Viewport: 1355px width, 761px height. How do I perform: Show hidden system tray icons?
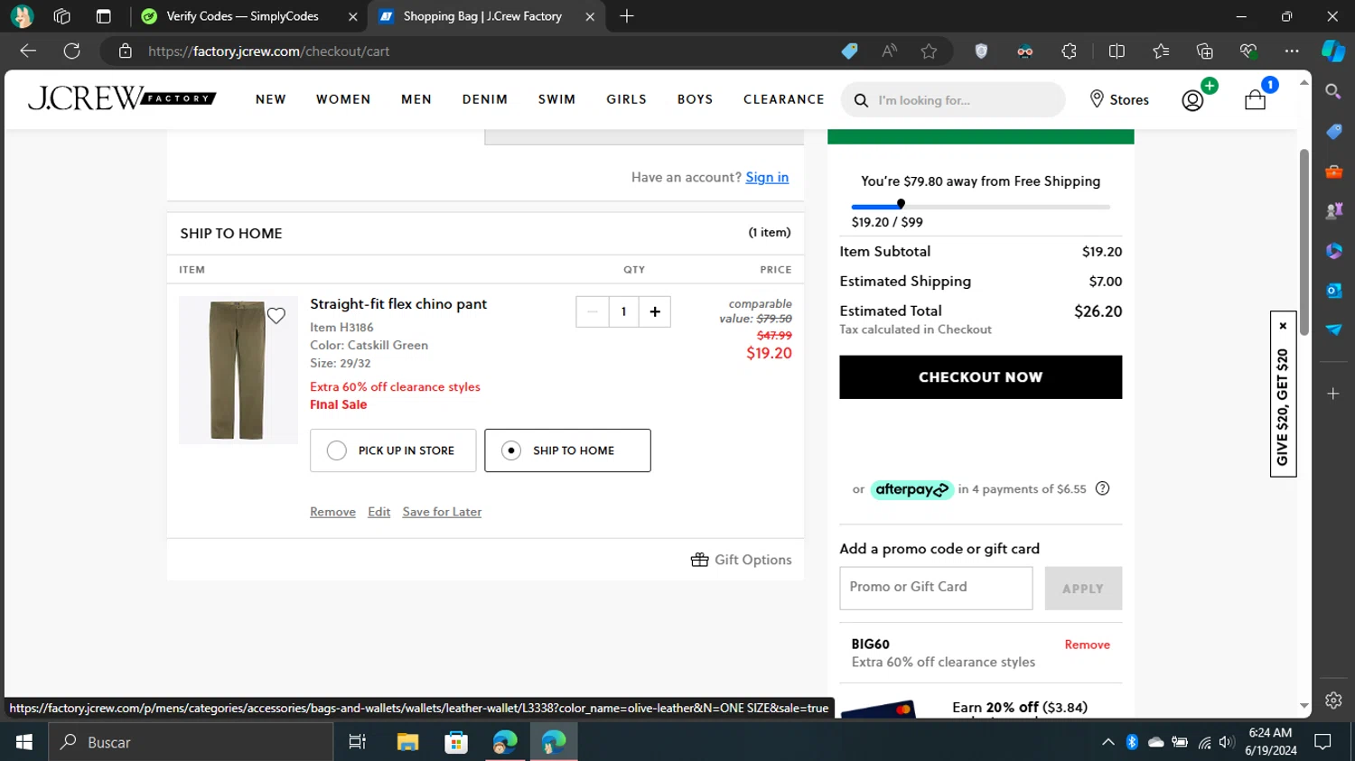pos(1108,742)
